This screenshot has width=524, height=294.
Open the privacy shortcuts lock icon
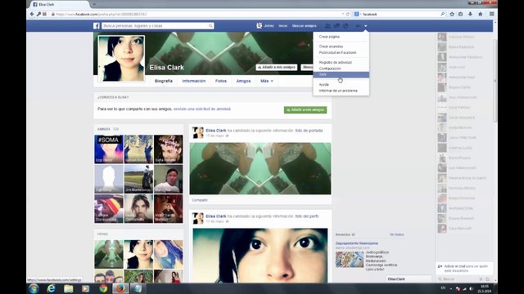(358, 25)
